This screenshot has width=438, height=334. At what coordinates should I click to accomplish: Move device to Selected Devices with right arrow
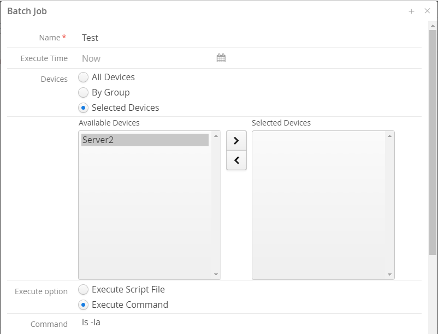point(236,141)
